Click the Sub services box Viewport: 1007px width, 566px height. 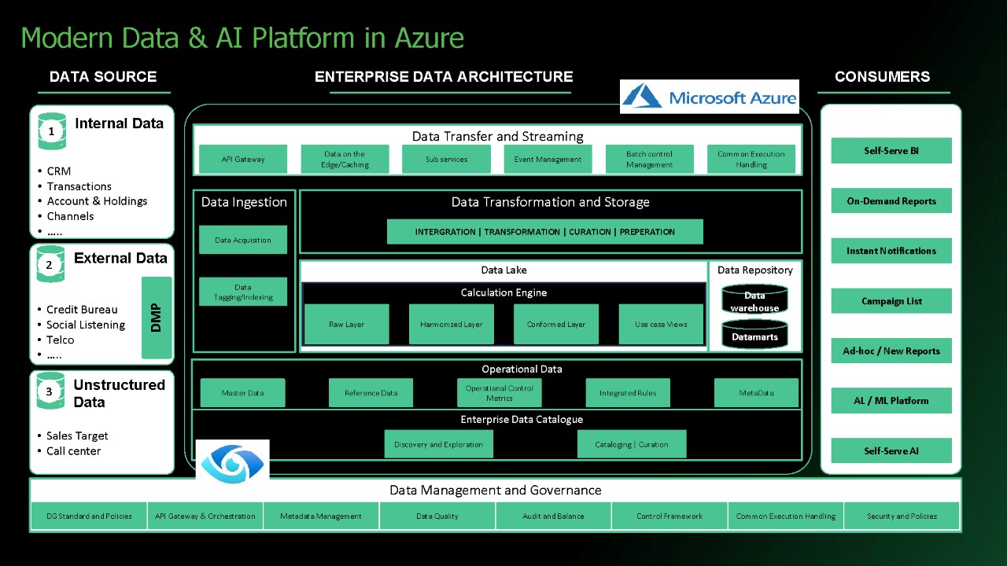click(x=446, y=160)
